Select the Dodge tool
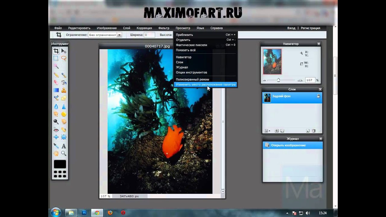Screen dimensions: 386x217 [56, 121]
